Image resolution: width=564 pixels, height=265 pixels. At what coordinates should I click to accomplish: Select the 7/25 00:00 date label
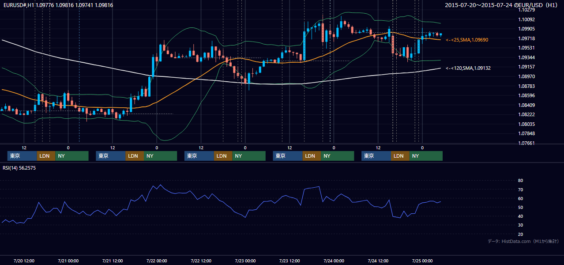[422, 261]
